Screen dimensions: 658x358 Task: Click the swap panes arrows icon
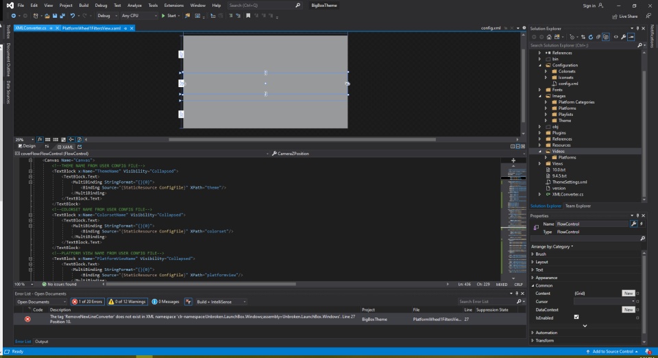[x=47, y=146]
